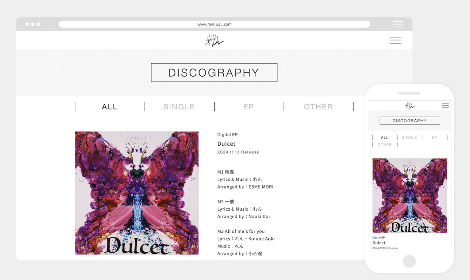The width and height of the screenshot is (470, 280).
Task: Open the hamburger menu on the phone screen
Action: pyautogui.click(x=445, y=105)
